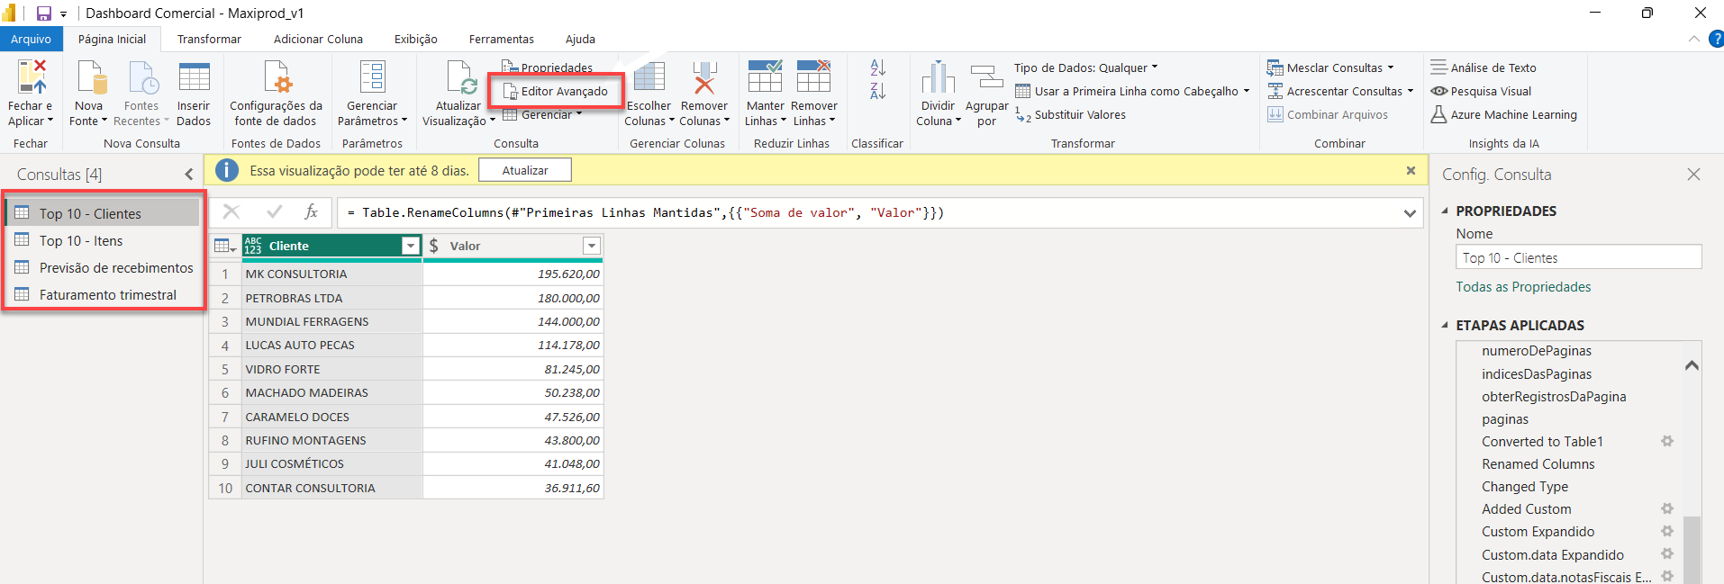Confirm formula with the checkmark icon
1724x584 pixels.
[x=275, y=212]
